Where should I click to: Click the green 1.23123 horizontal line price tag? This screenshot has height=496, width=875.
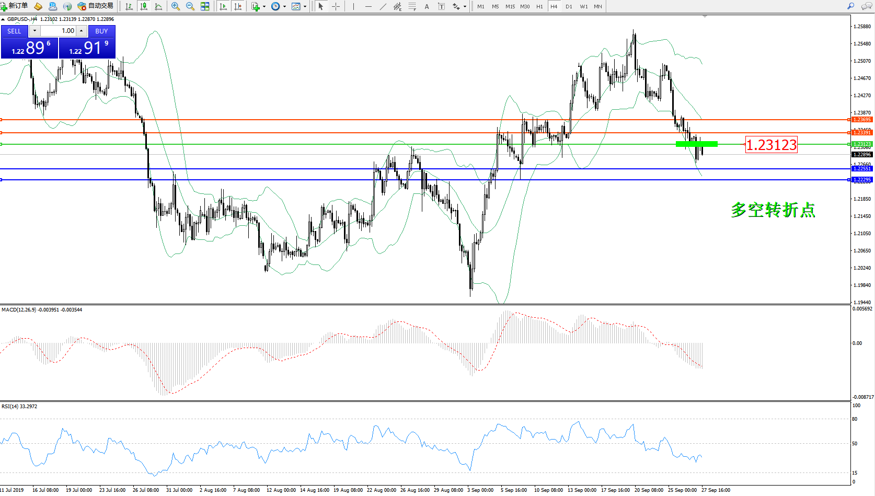click(x=861, y=144)
